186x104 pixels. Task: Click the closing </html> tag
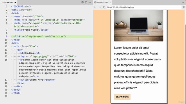pos(16,93)
